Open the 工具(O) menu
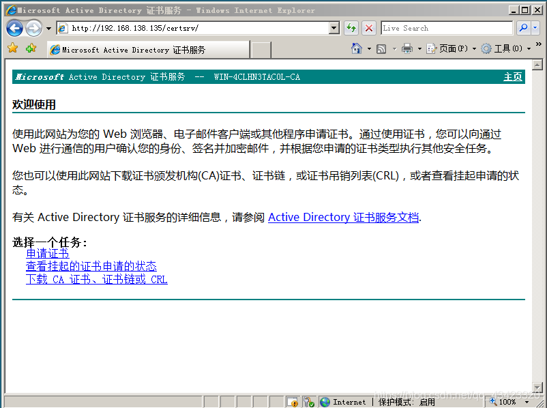The width and height of the screenshot is (547, 408). [506, 48]
